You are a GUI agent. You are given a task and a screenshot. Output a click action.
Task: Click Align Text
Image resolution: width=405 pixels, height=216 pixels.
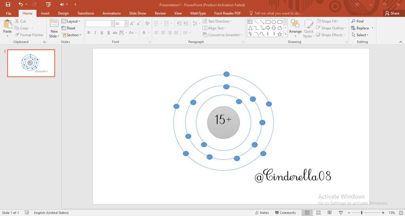(214, 28)
